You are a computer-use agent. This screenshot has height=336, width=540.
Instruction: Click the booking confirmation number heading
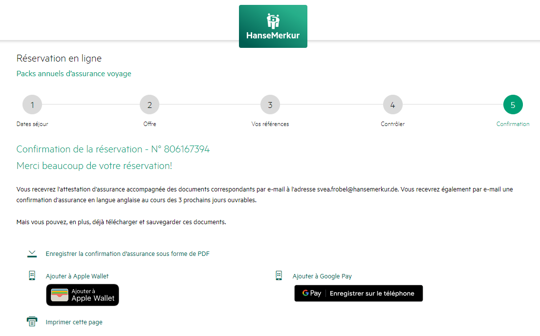[113, 149]
